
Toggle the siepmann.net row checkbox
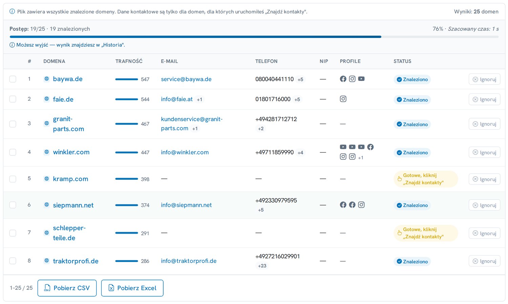coord(13,205)
